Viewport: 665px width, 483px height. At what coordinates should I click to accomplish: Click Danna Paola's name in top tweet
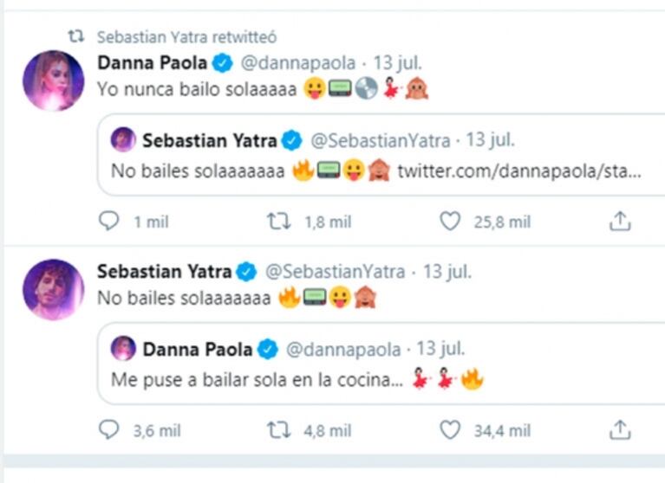tap(153, 62)
